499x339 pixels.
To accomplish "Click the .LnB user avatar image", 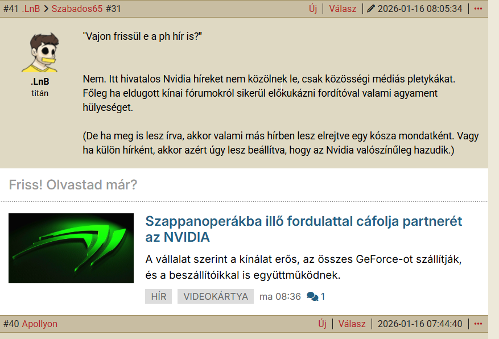I will pos(40,52).
